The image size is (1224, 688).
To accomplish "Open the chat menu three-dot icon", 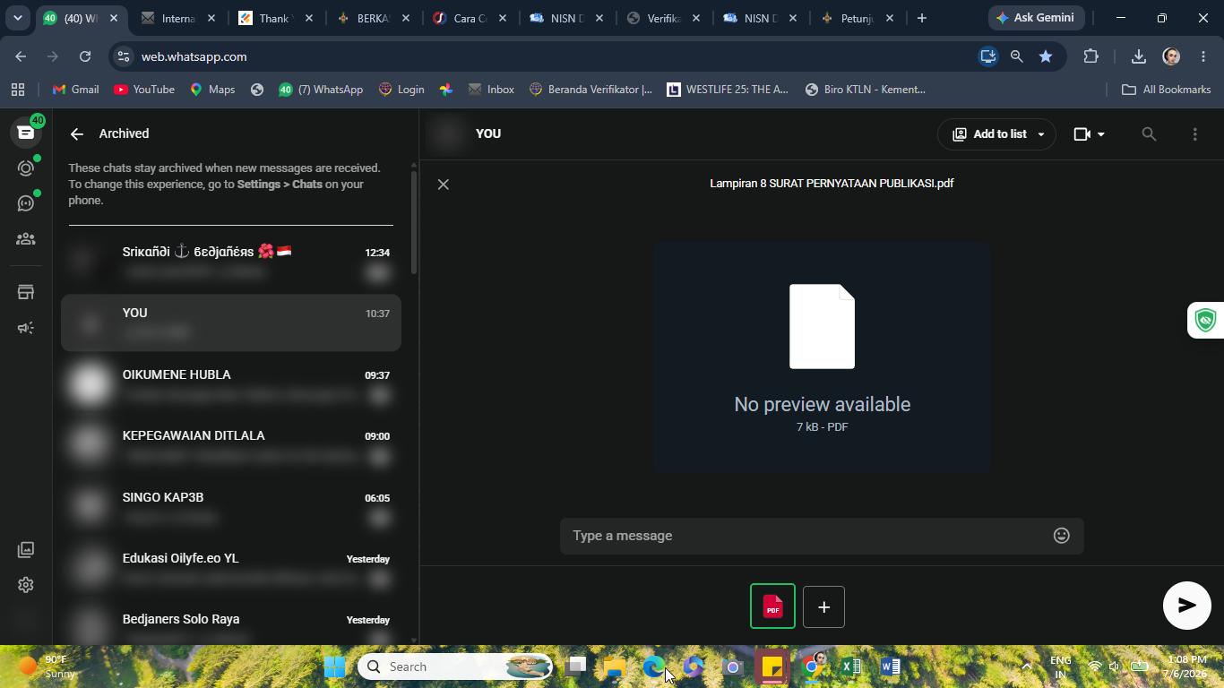I will pyautogui.click(x=1194, y=134).
